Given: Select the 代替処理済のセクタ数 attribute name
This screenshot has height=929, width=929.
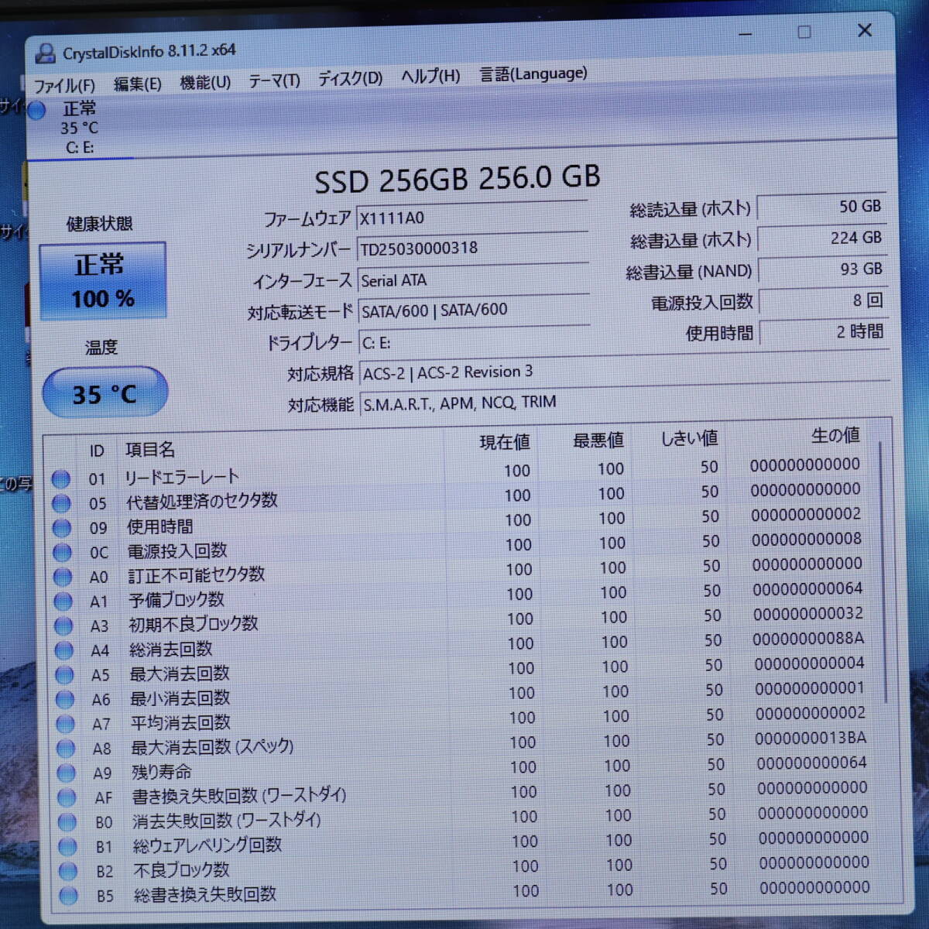Looking at the screenshot, I should (x=202, y=501).
